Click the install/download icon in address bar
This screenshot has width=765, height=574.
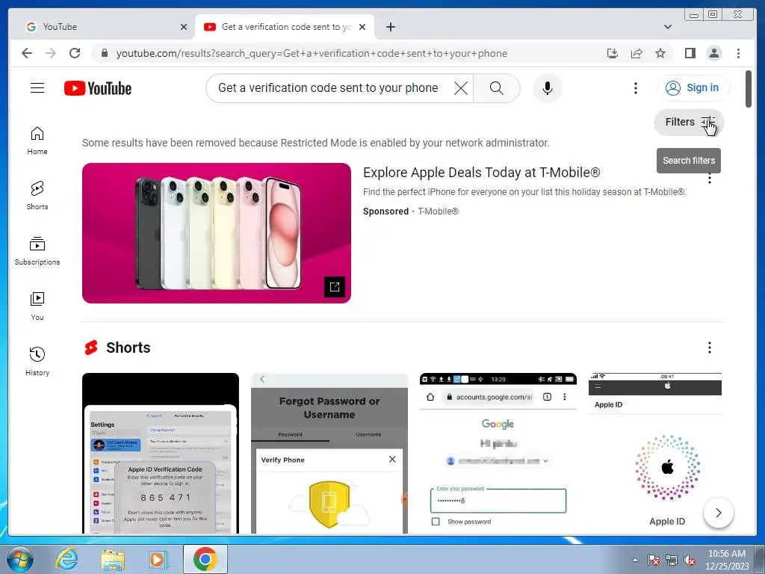613,53
